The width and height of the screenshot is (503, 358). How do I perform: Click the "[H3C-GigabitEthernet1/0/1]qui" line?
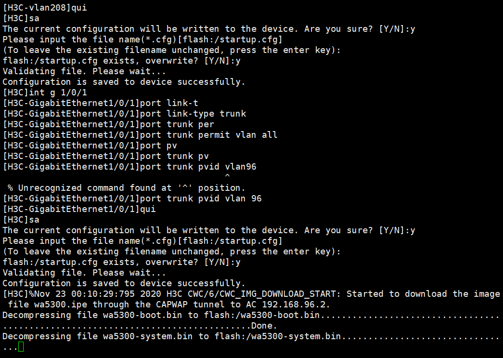[x=79, y=209]
